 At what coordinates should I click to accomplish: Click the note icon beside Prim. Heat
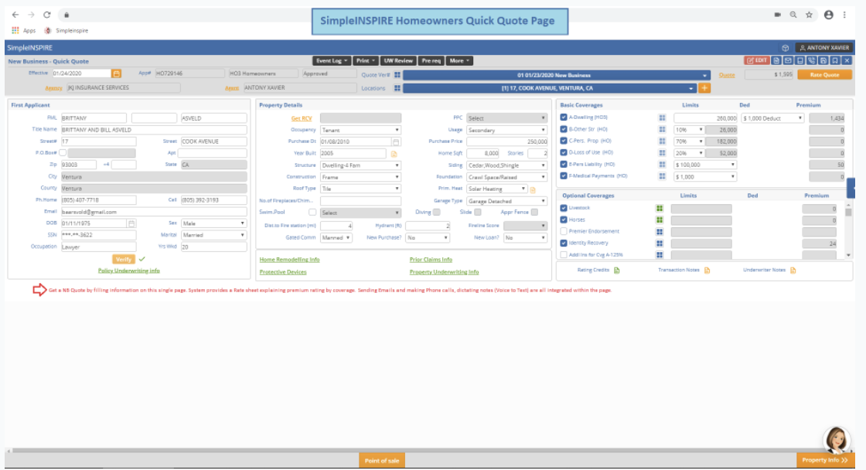click(x=533, y=190)
